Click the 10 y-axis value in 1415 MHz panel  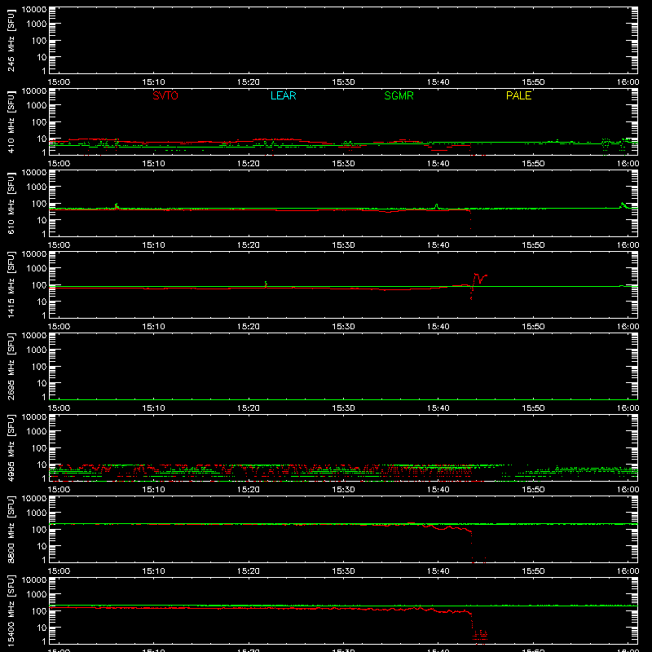(42, 302)
